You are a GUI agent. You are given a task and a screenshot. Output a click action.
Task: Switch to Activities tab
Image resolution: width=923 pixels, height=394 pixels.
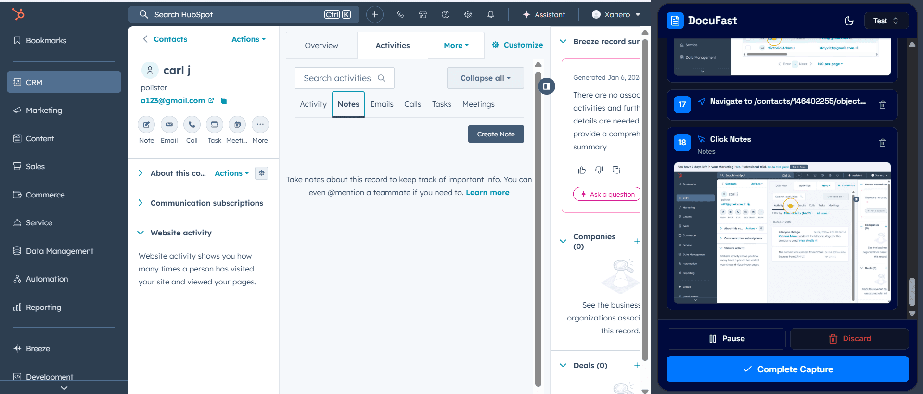coord(393,45)
